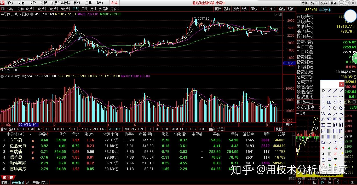Open the 扩展 dropdown at bottom left
357x185 pixels.
pos(5,182)
